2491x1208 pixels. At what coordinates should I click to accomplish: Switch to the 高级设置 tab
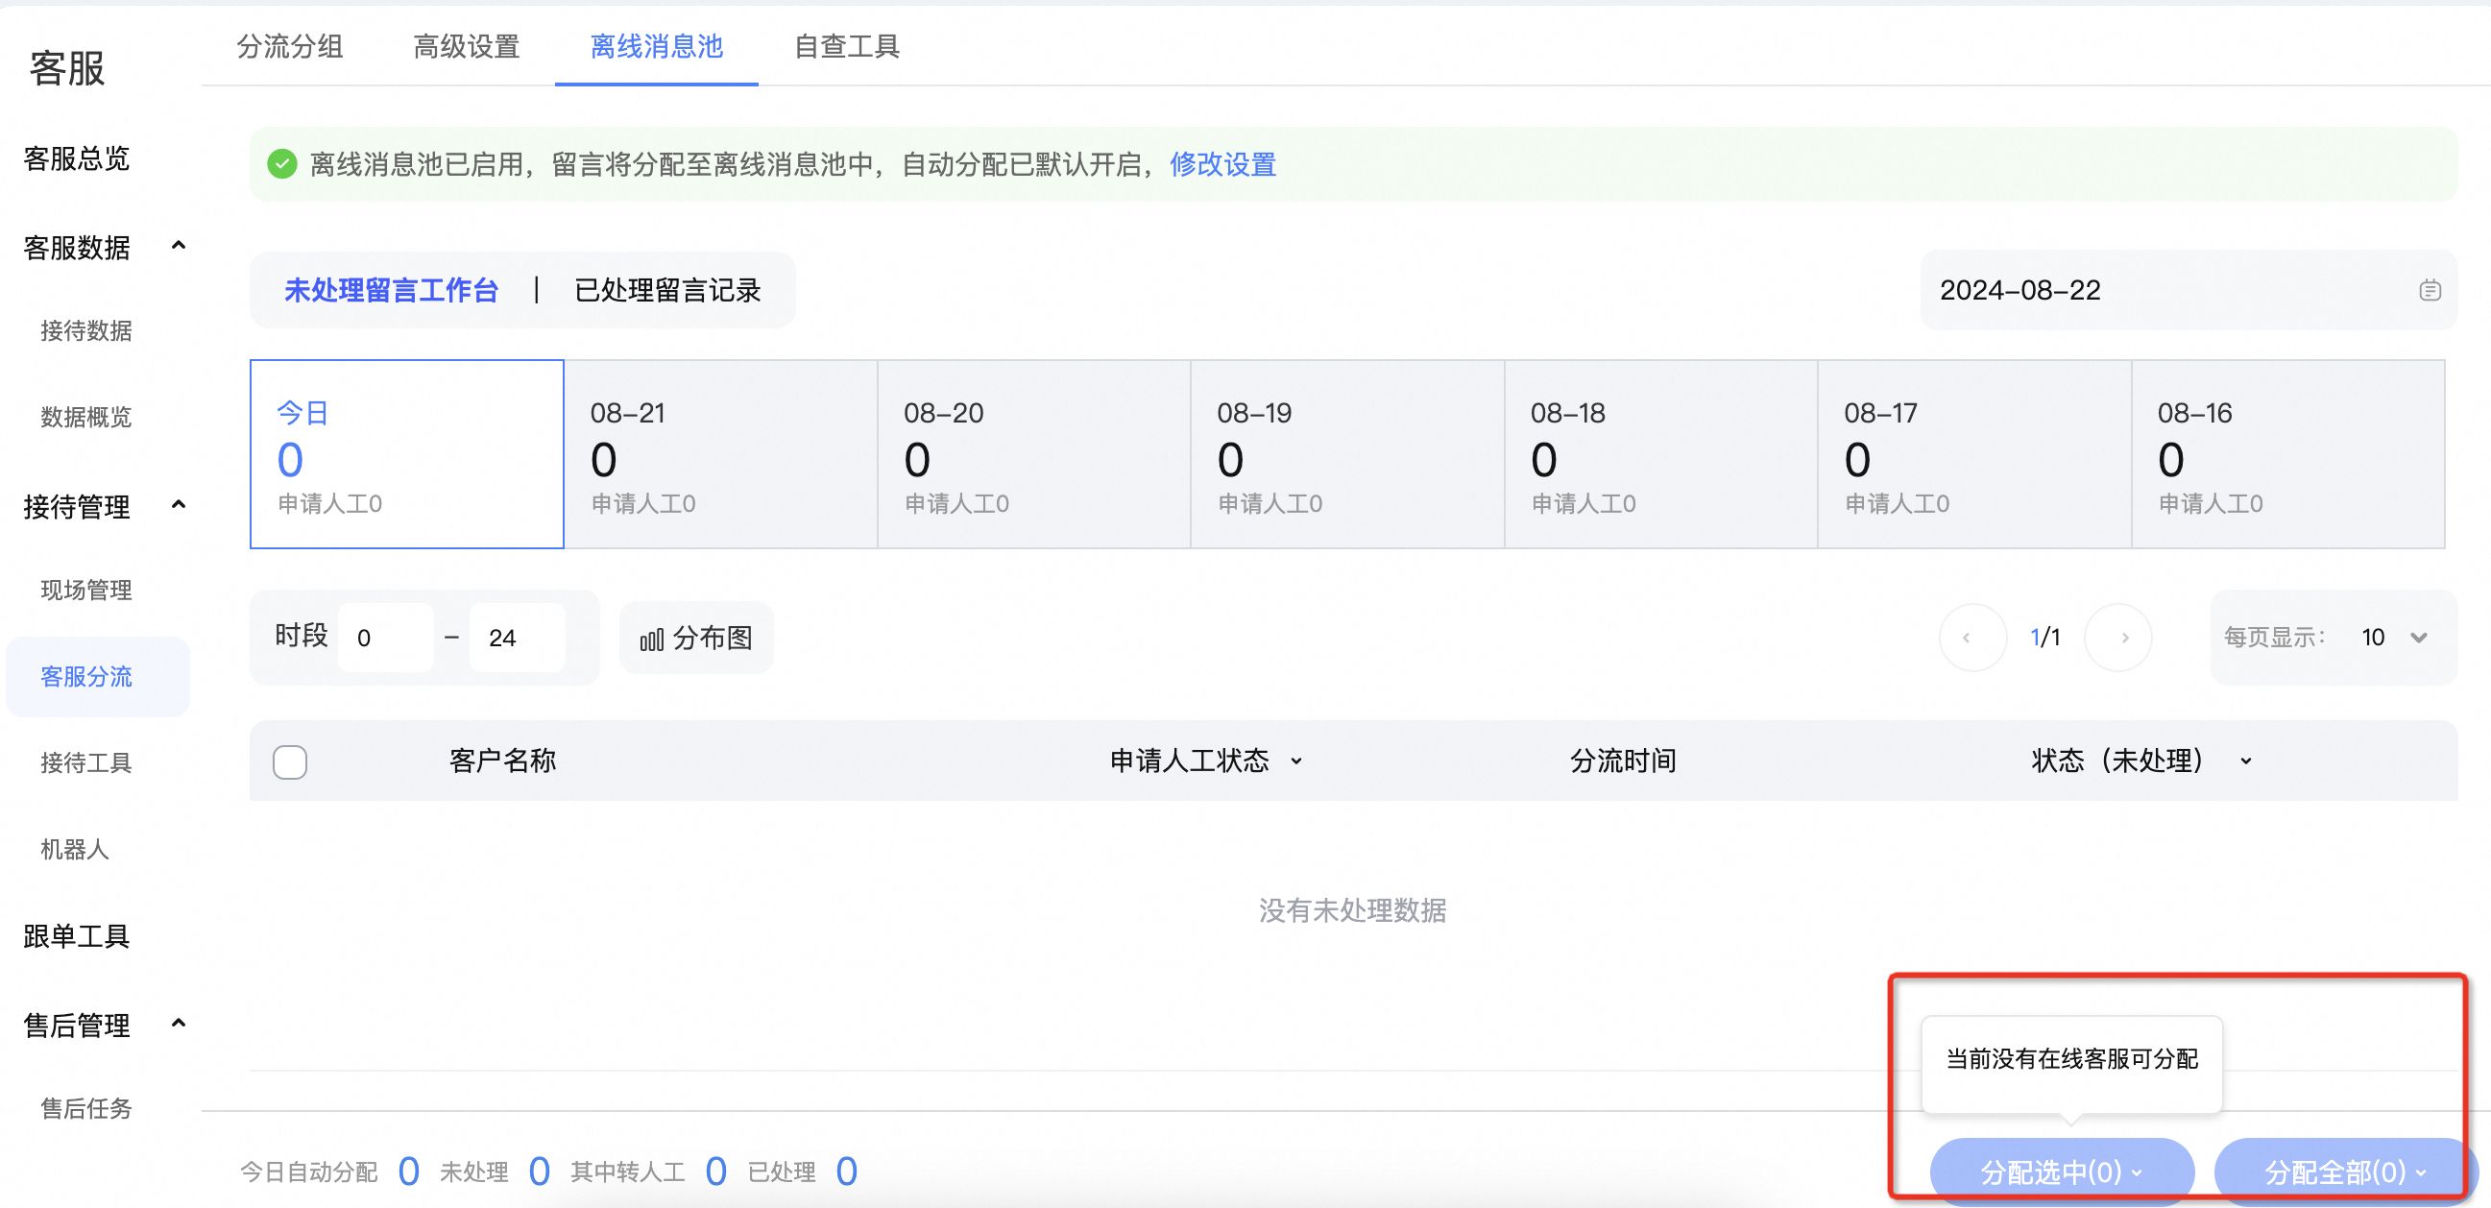coord(466,45)
